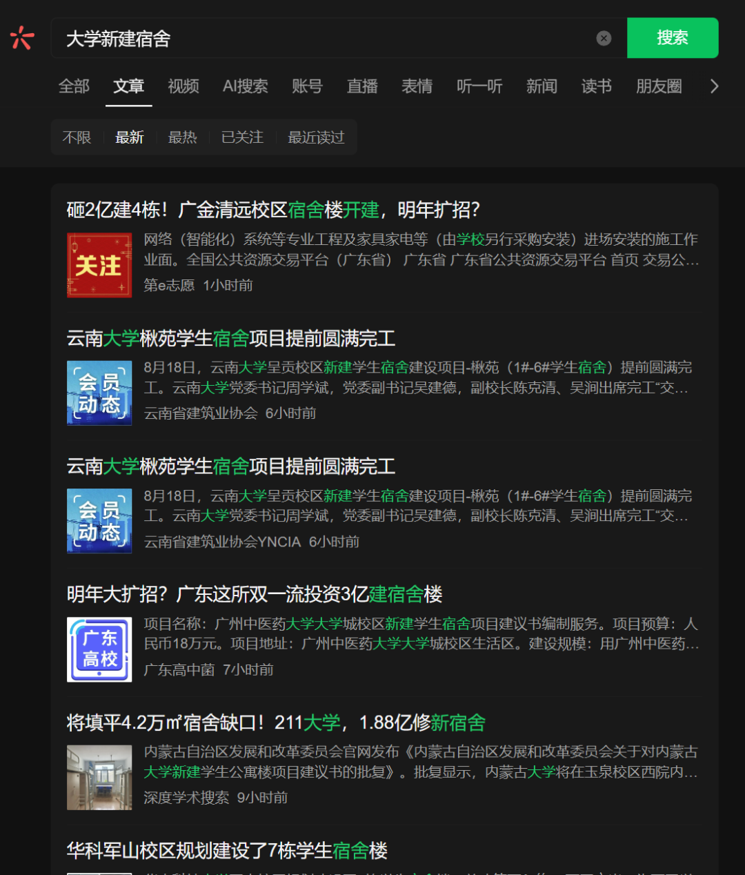Image resolution: width=745 pixels, height=875 pixels.
Task: Switch to the 全部 tab
Action: click(x=74, y=86)
